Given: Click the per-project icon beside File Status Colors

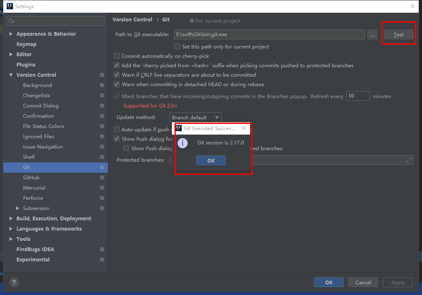Looking at the screenshot, I should click(x=102, y=126).
